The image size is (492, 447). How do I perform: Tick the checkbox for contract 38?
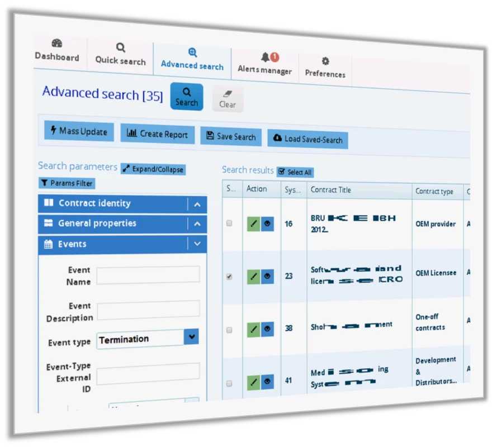(x=229, y=330)
